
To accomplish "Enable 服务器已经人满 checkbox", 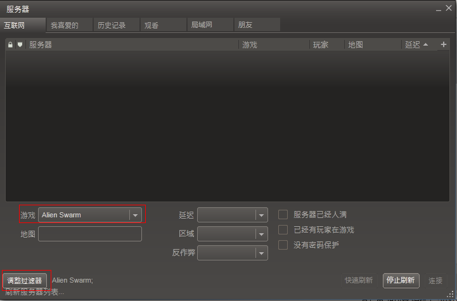I will [283, 215].
